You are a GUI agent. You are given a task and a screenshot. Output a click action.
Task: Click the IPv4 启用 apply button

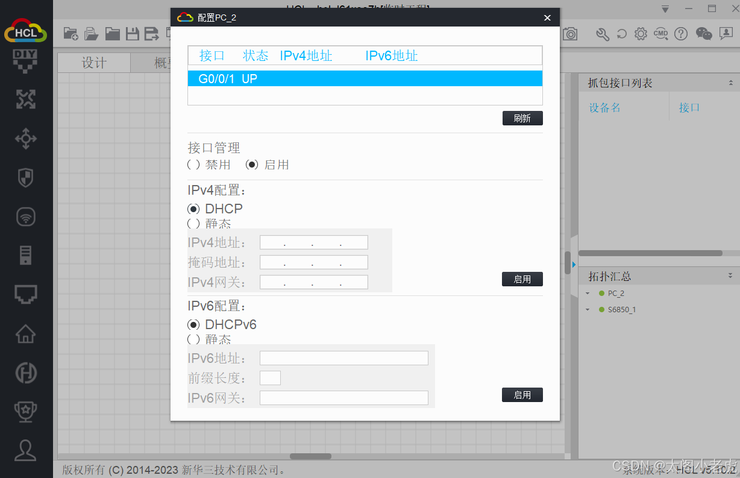pos(522,279)
